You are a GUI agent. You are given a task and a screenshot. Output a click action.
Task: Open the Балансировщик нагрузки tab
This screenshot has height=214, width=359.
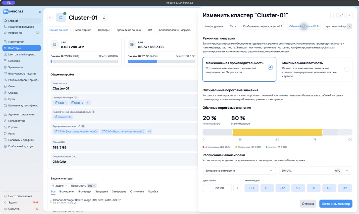point(175,30)
